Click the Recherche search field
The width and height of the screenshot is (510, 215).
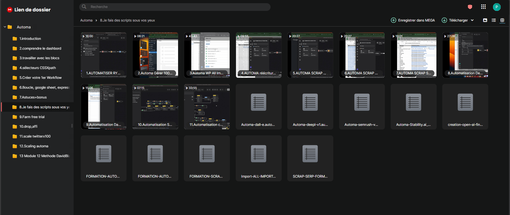pos(175,7)
